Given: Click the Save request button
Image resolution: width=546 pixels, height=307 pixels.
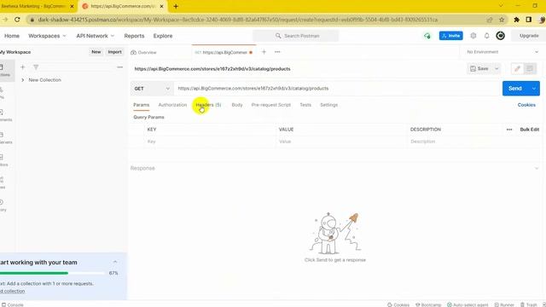Looking at the screenshot, I should click(x=479, y=68).
